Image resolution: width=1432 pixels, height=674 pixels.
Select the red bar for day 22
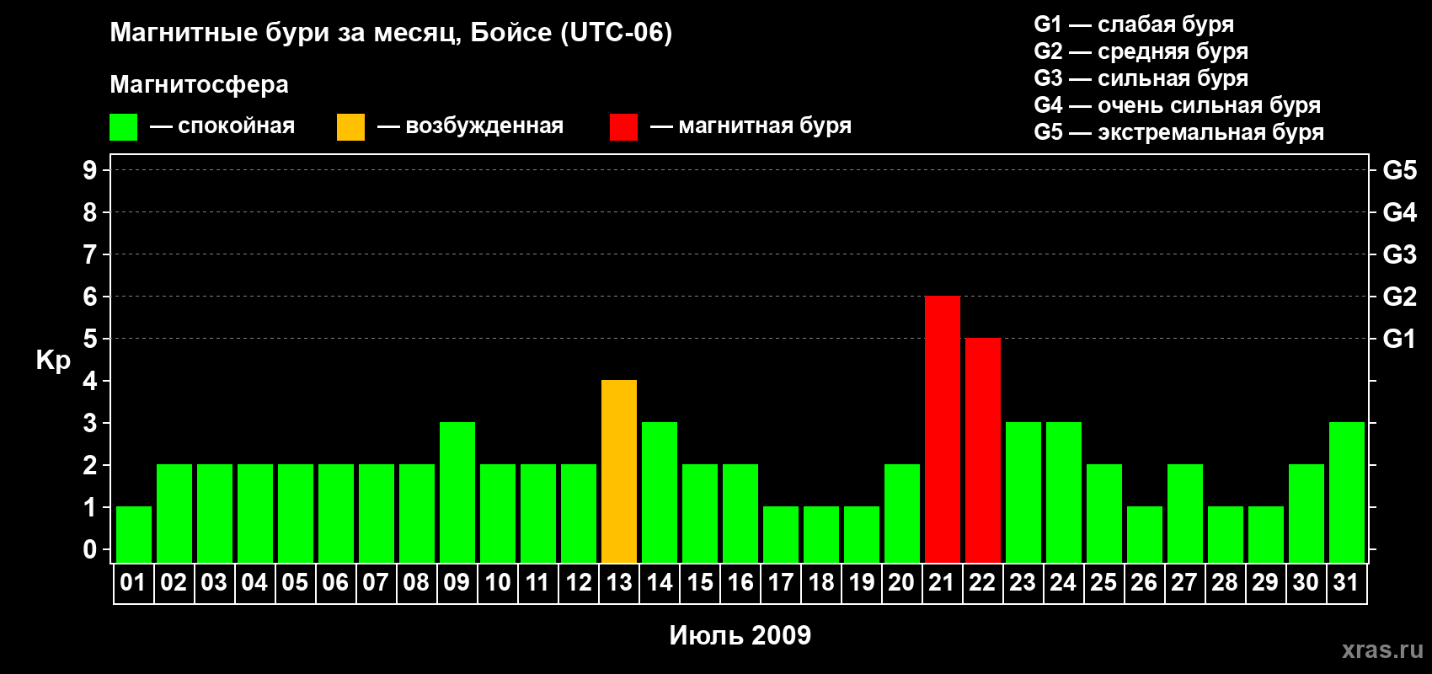(983, 451)
